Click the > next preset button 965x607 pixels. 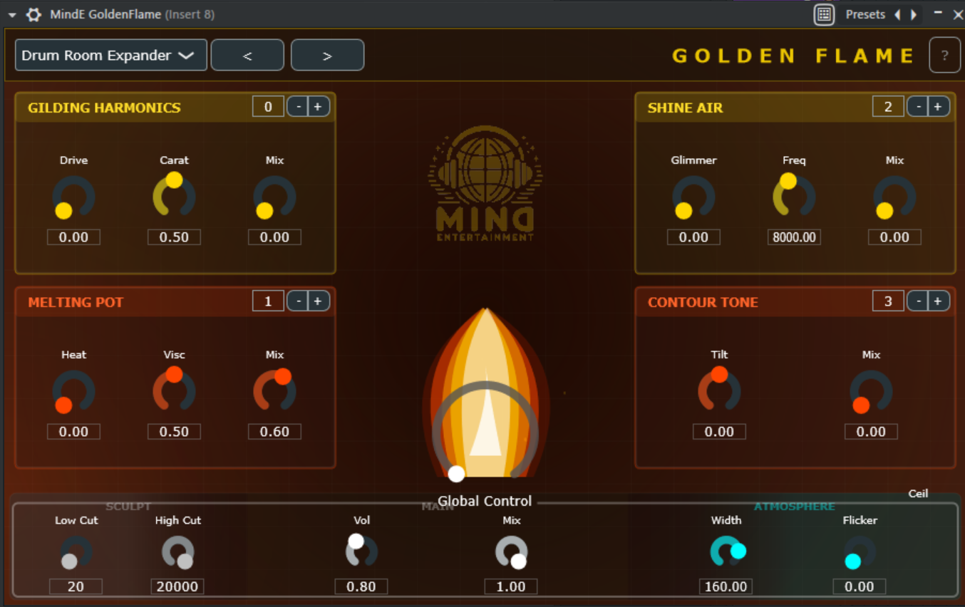(327, 55)
